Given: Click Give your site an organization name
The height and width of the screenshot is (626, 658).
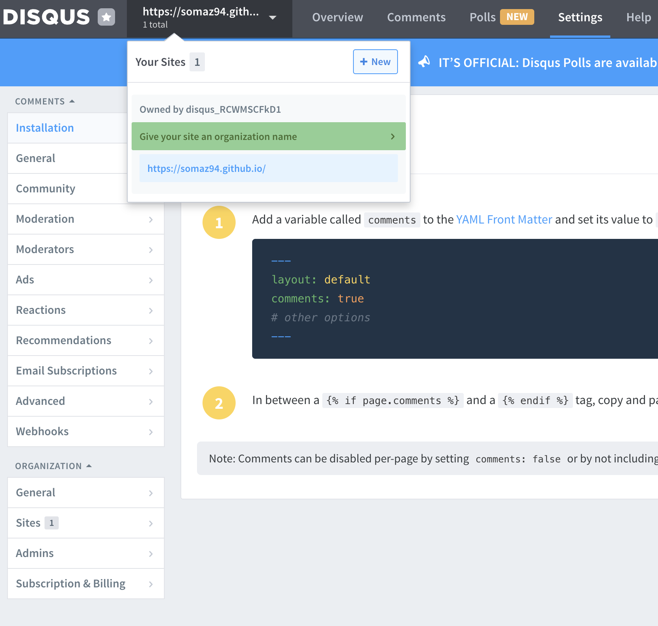Looking at the screenshot, I should [269, 136].
